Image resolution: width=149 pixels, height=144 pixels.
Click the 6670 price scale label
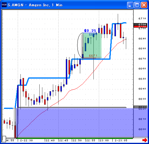[x=142, y=59]
